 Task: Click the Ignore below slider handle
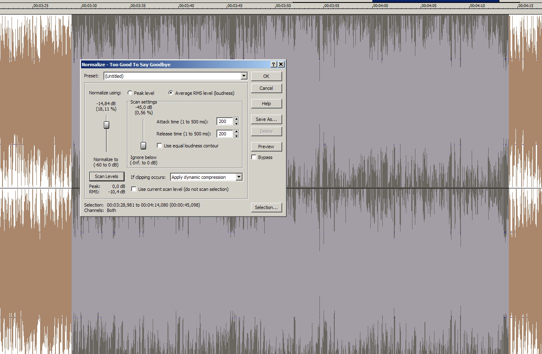click(x=143, y=145)
